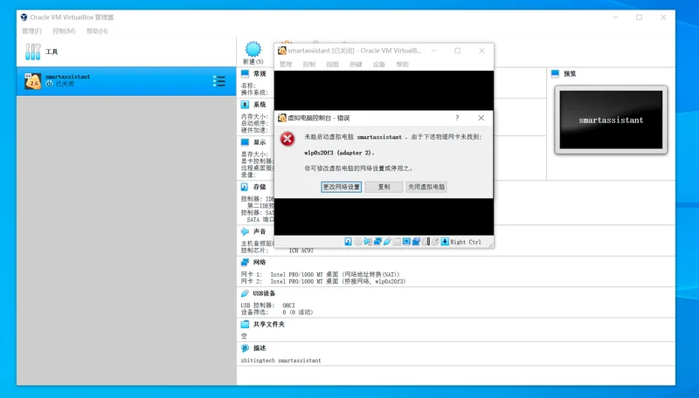
Task: Open 设备 menu in the VM window
Action: 379,64
